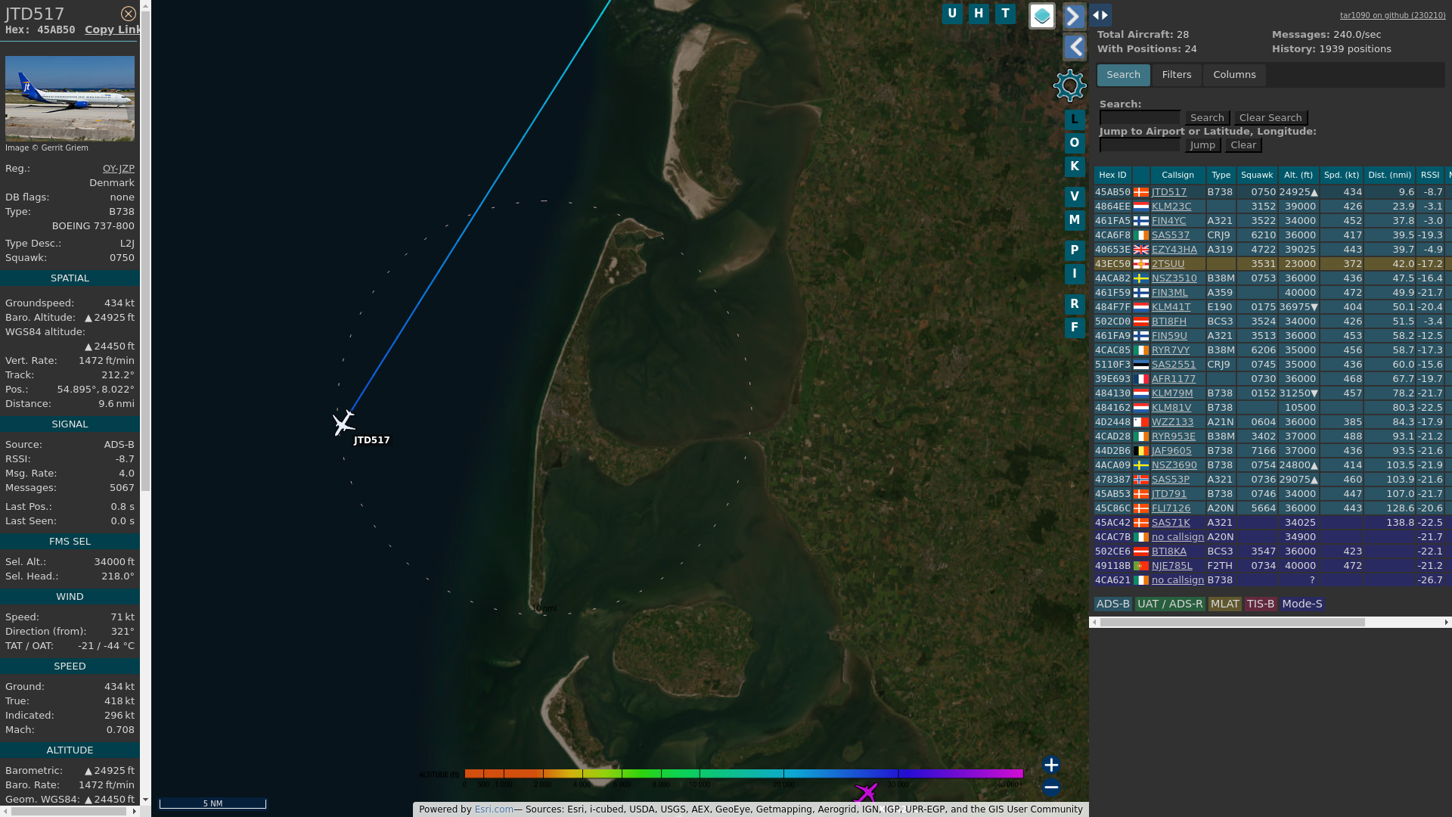This screenshot has height=817, width=1452.
Task: Switch to the Columns tab
Action: (1233, 75)
